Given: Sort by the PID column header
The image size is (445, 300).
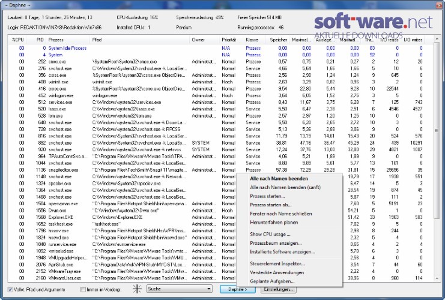Looking at the screenshot, I should [x=37, y=40].
